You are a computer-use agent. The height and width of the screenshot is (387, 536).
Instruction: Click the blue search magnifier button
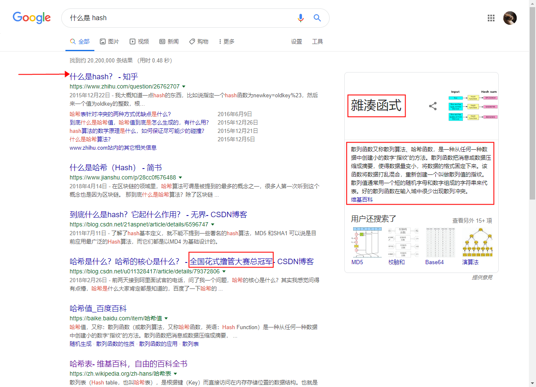click(x=317, y=18)
